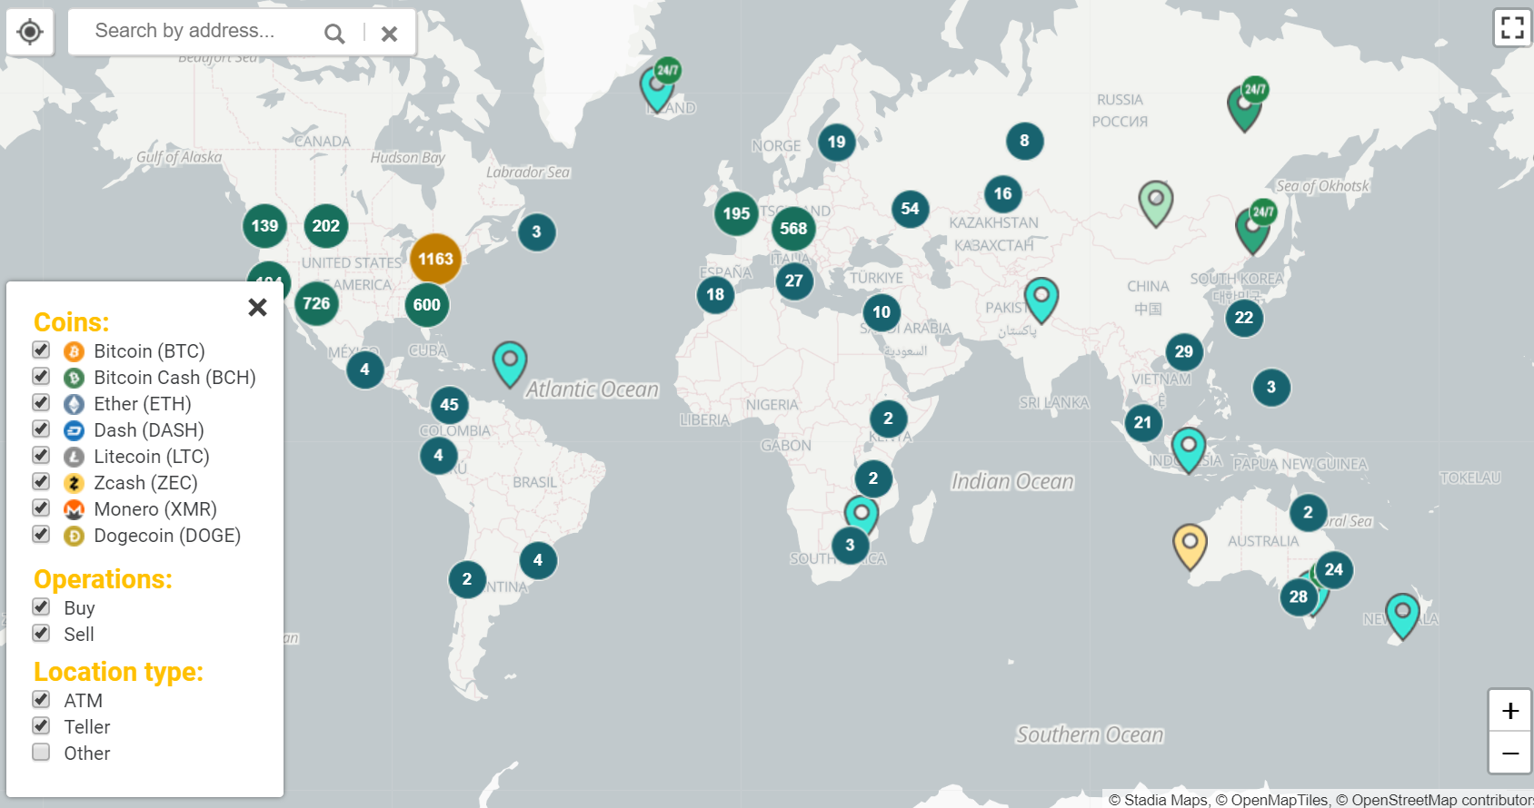1534x808 pixels.
Task: Select the light green pin above China
Action: (1155, 202)
